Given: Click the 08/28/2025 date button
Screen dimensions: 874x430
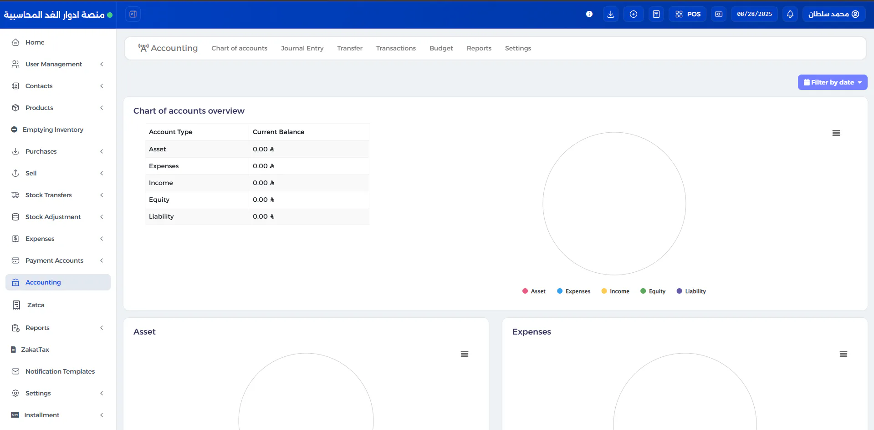Looking at the screenshot, I should 754,14.
